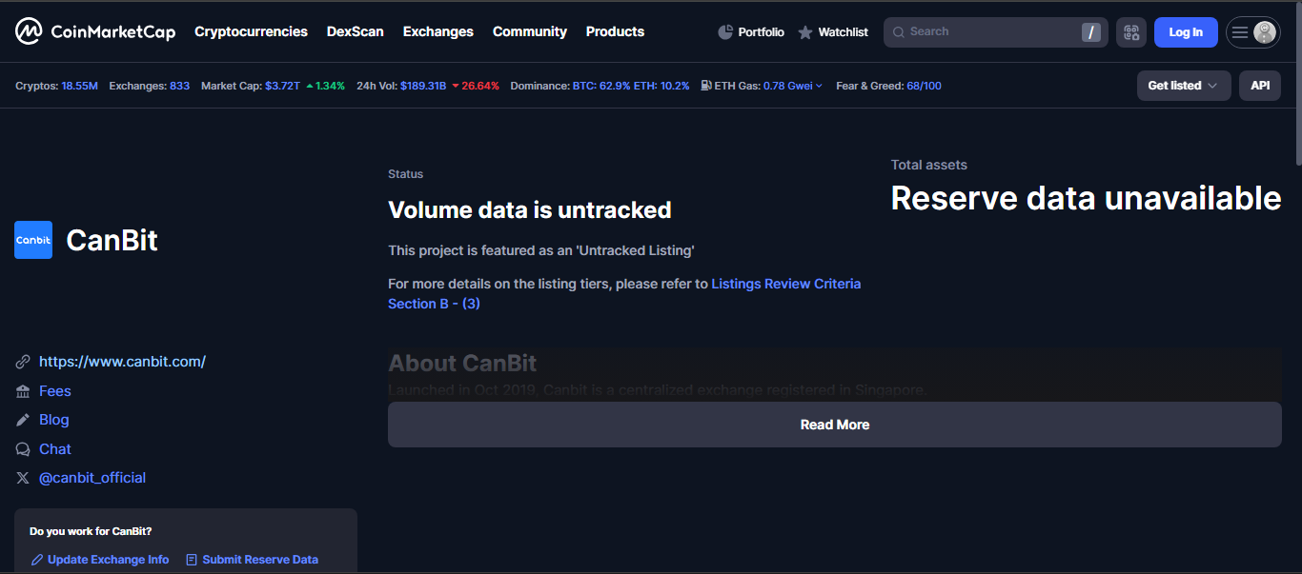Open the hamburger menu with avatar
The height and width of the screenshot is (574, 1302).
[x=1252, y=32]
